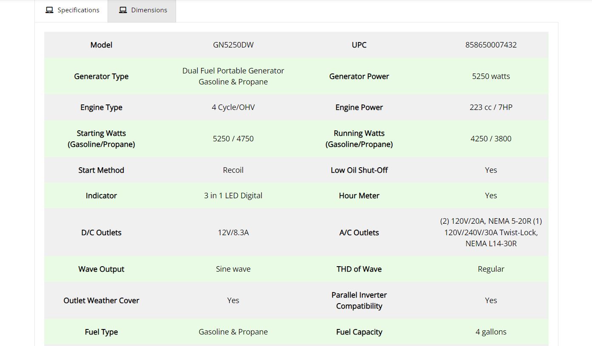Select the Sine wave output value
Screen dimensions: 592x346
coord(233,269)
